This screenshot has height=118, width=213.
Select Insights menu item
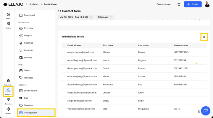(36, 35)
